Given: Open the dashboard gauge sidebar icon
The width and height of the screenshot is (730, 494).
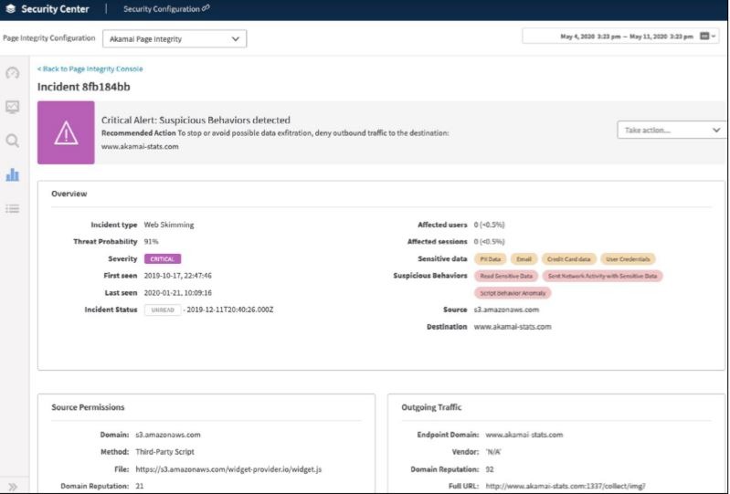Looking at the screenshot, I should pos(13,73).
